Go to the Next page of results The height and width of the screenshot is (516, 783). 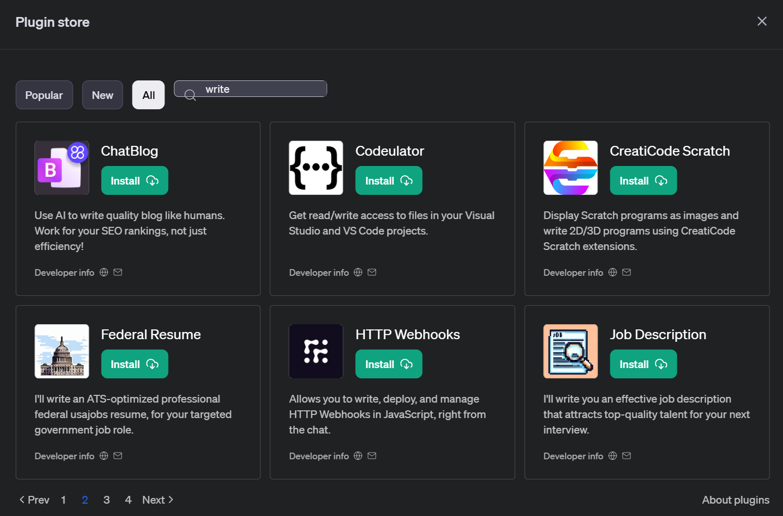157,500
